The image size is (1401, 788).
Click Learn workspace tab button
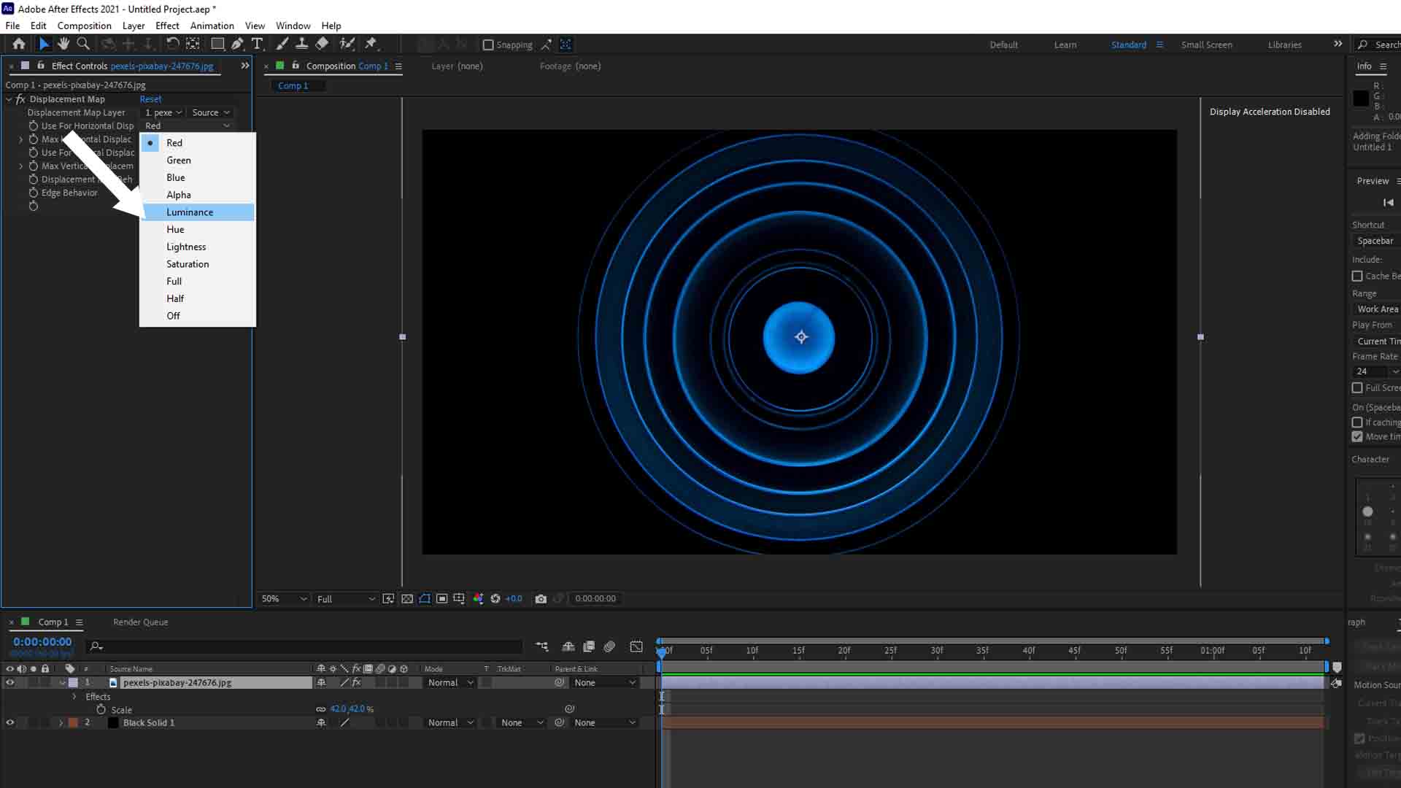[1065, 45]
